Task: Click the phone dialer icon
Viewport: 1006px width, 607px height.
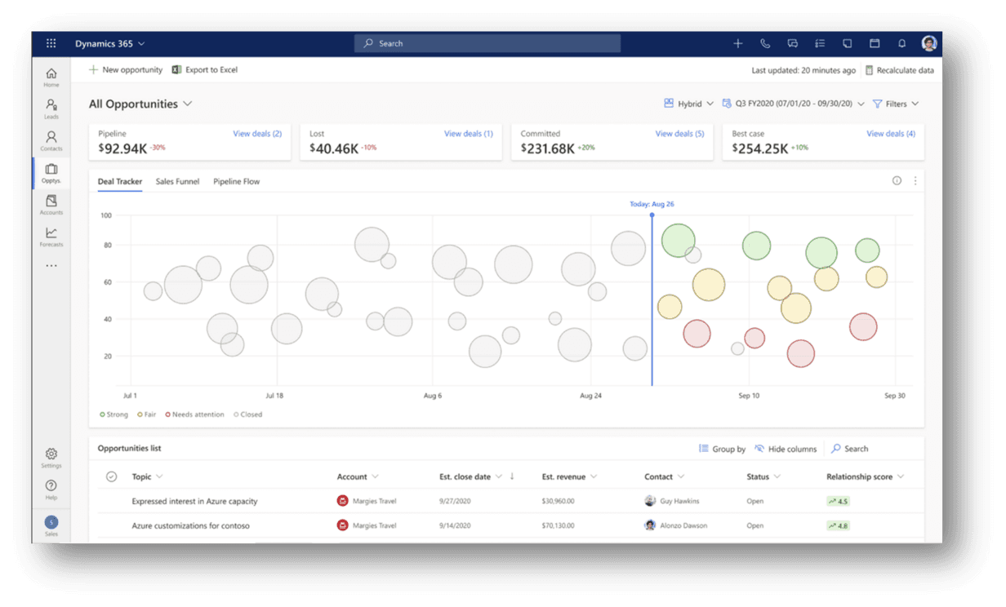Action: pos(765,43)
